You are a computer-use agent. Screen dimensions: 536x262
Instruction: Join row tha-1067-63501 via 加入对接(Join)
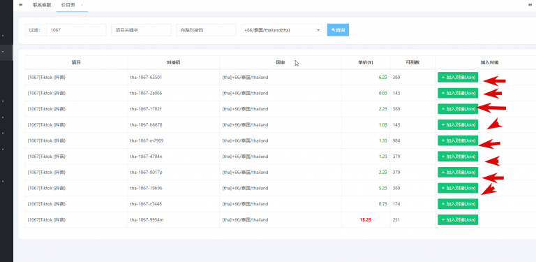[458, 78]
